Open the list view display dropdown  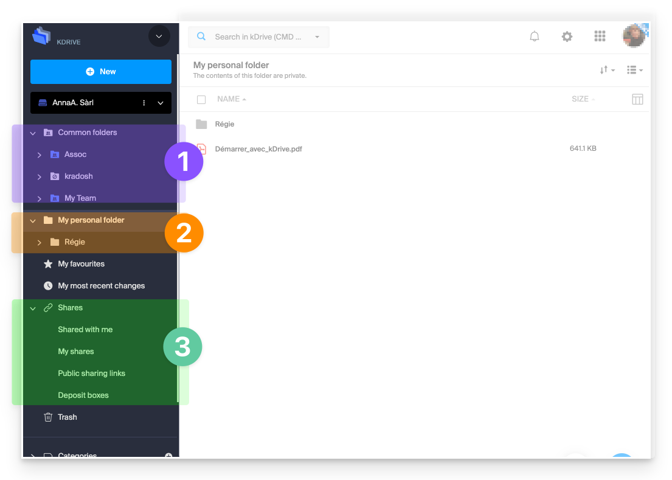tap(634, 69)
